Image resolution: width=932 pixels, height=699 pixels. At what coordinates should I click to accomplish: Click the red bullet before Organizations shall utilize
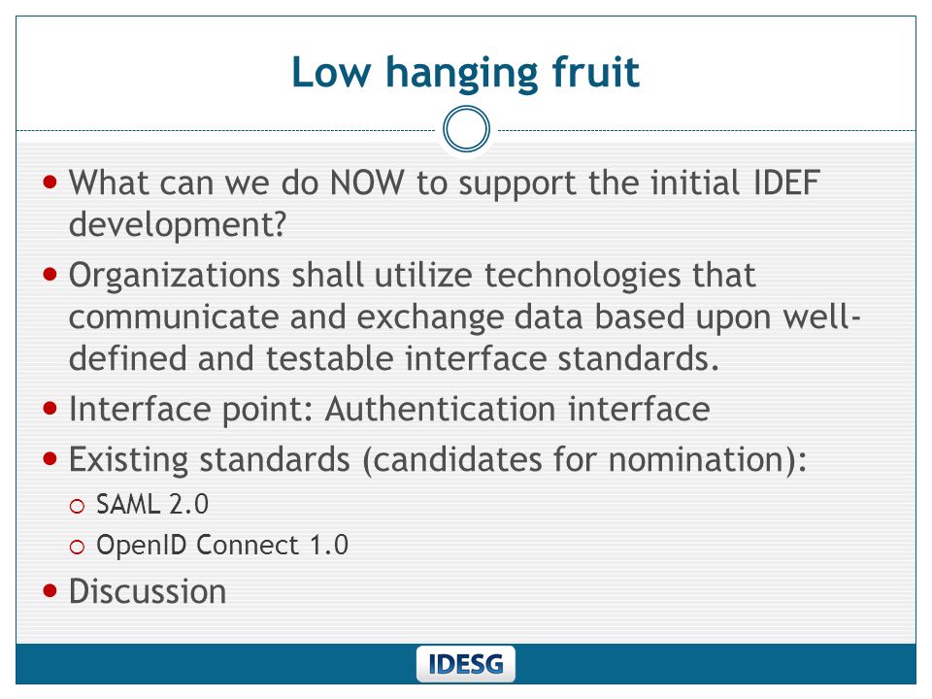[50, 275]
